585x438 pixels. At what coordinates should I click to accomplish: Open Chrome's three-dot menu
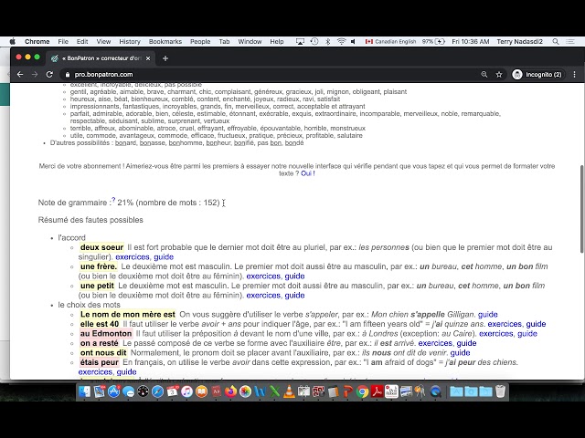572,74
